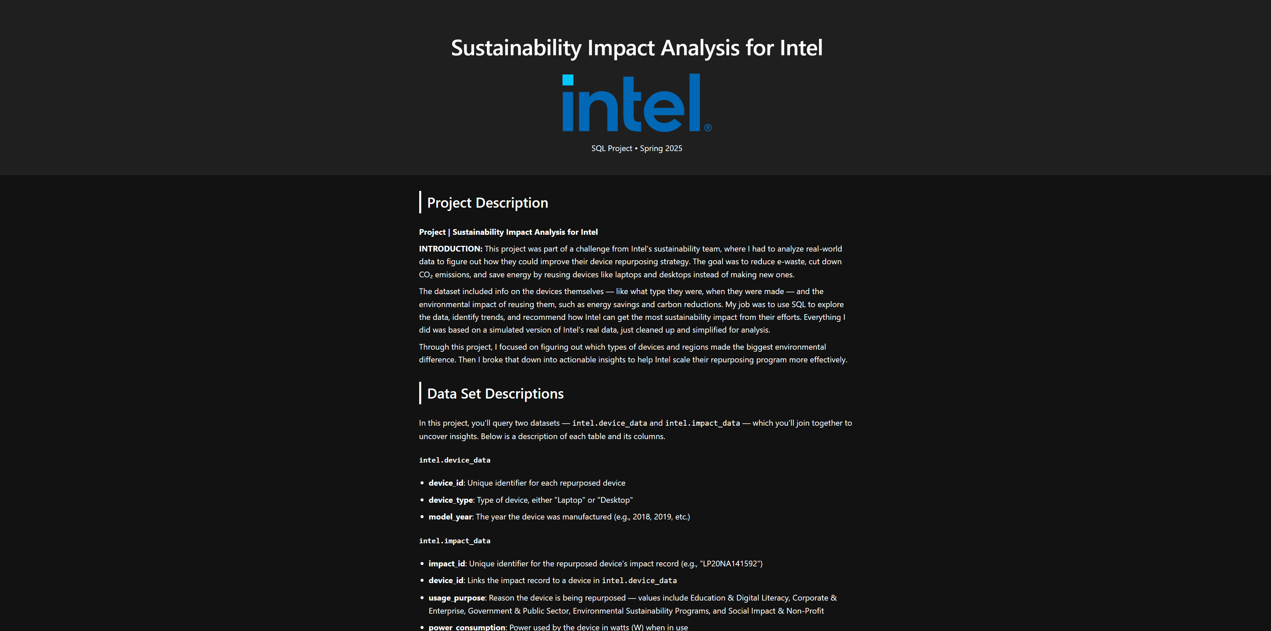Click the inline code "intel.device_data" in the datasets paragraph
1271x631 pixels.
[609, 423]
